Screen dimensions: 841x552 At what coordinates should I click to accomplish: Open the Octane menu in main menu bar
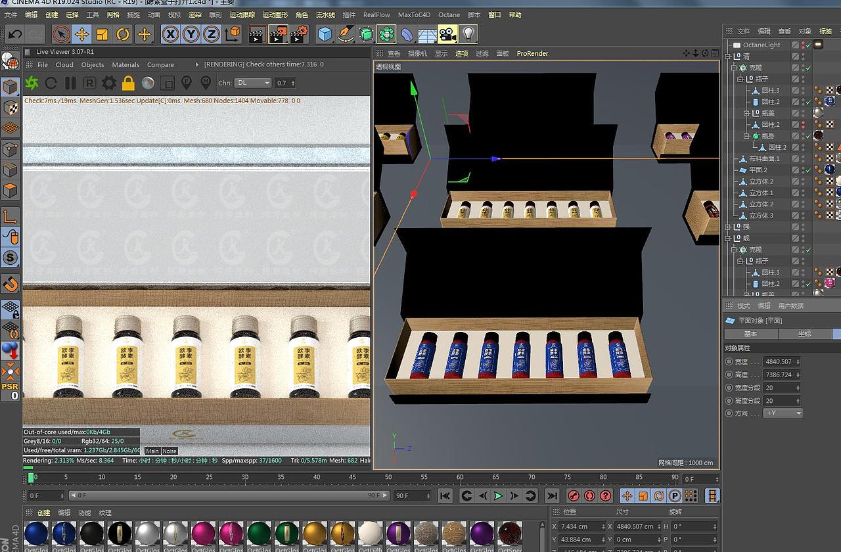click(449, 14)
